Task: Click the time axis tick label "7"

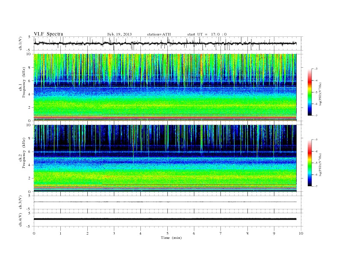Action: [x=221, y=233]
